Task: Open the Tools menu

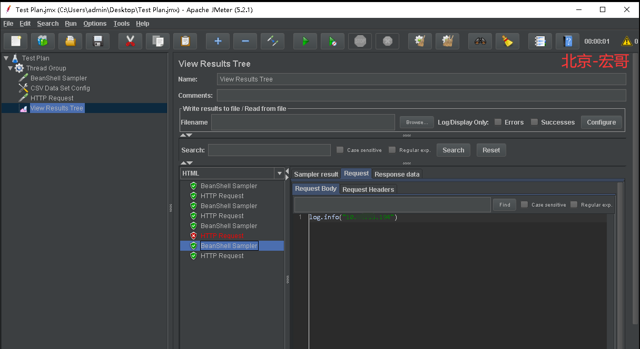Action: click(x=121, y=24)
